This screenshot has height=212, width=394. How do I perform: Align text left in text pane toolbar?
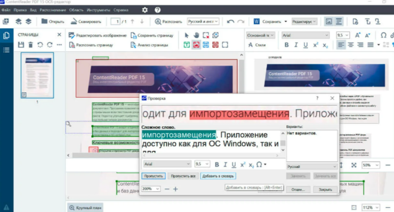click(x=341, y=45)
